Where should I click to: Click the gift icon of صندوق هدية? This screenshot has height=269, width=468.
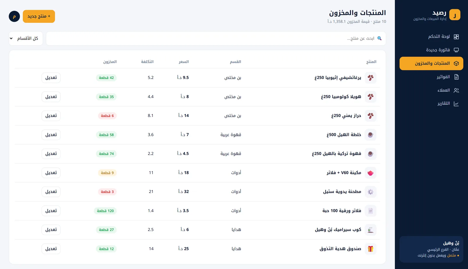371,249
